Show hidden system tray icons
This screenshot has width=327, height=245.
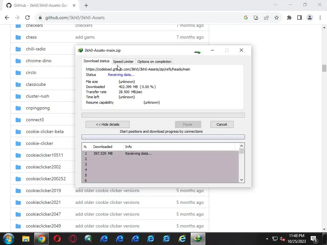[267, 239]
